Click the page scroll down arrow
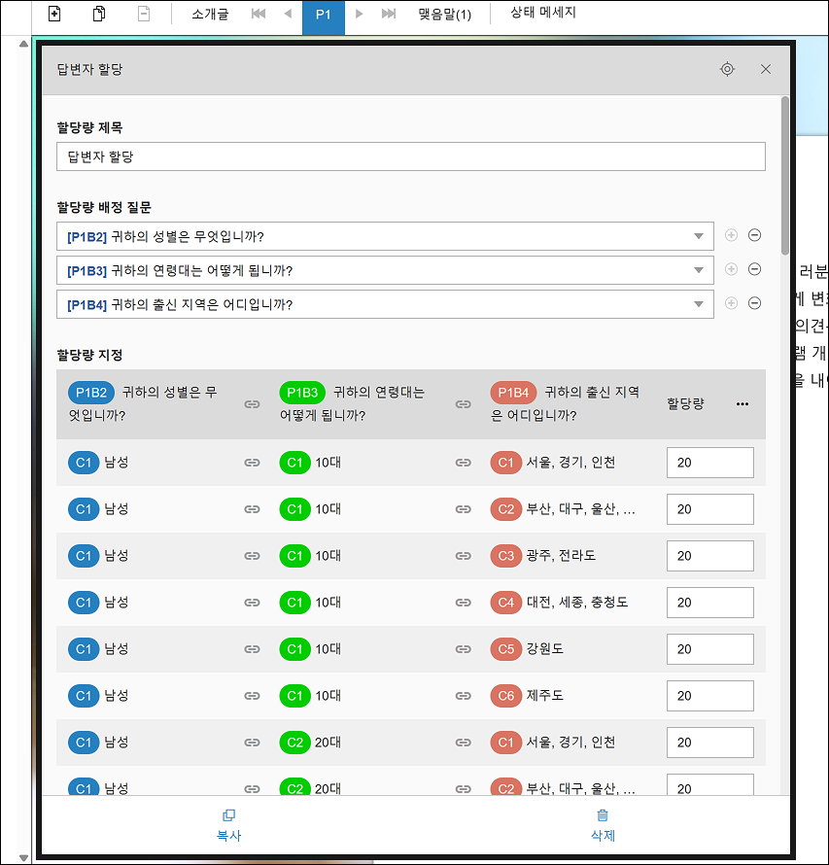Screen dimensions: 829x865 [x=23, y=858]
